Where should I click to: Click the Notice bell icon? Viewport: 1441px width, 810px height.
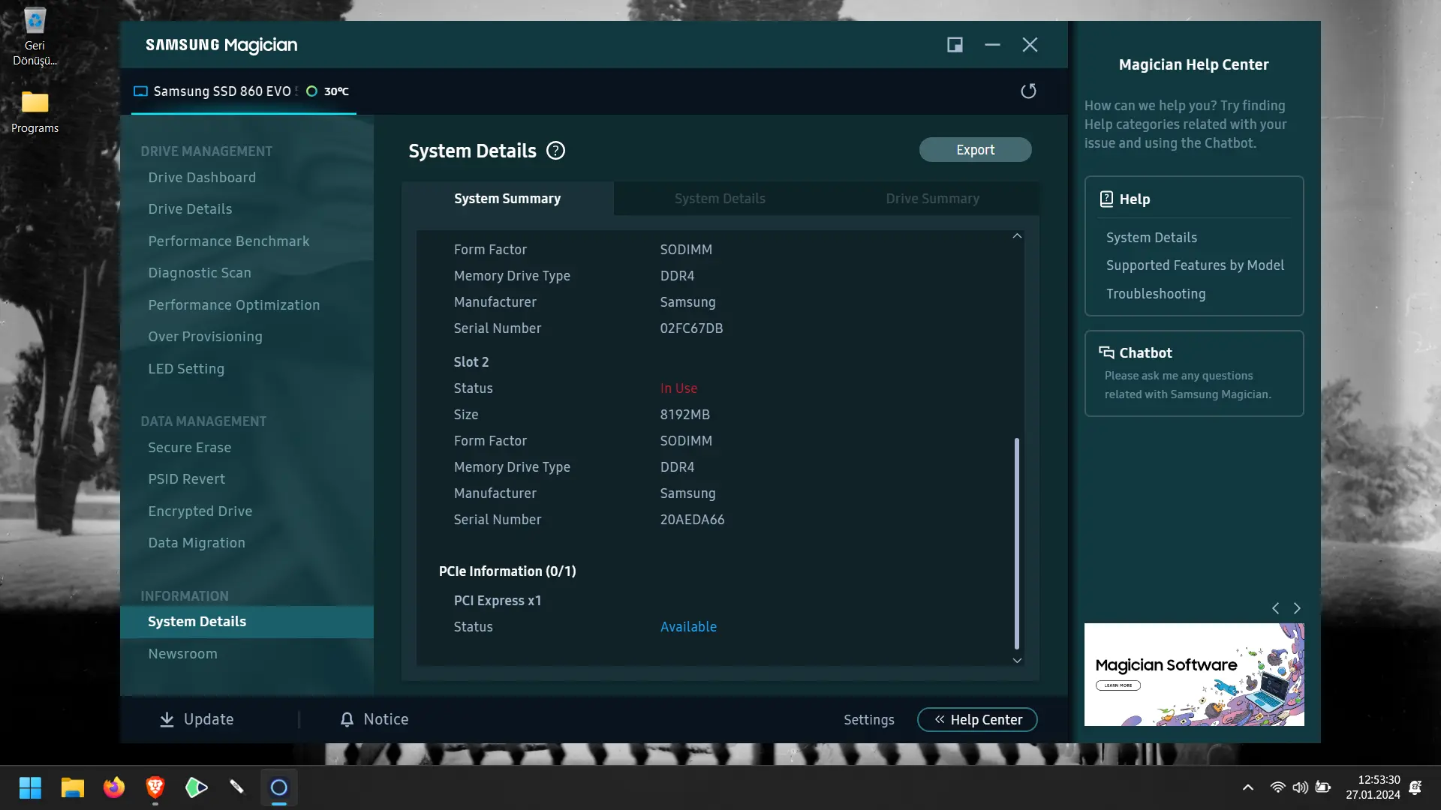(x=347, y=720)
